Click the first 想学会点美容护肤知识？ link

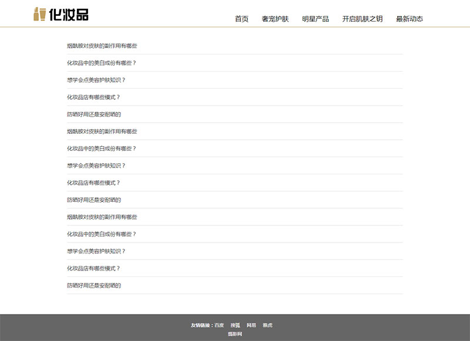pos(96,80)
